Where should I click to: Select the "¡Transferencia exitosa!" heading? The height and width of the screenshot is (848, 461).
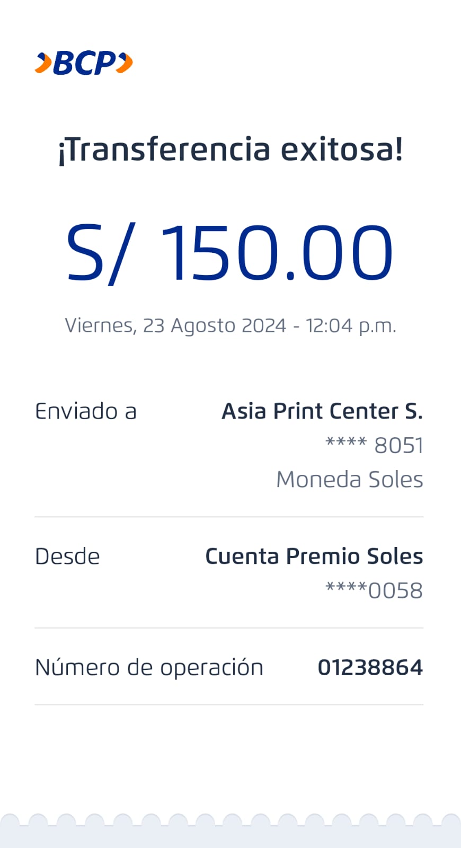(230, 150)
